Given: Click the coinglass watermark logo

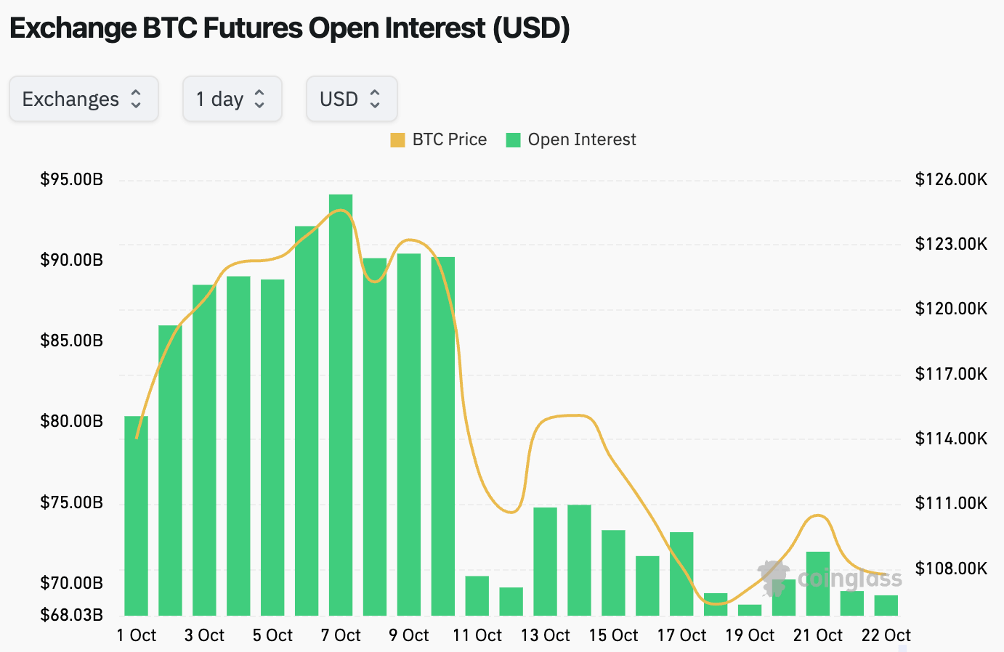Looking at the screenshot, I should coord(830,578).
